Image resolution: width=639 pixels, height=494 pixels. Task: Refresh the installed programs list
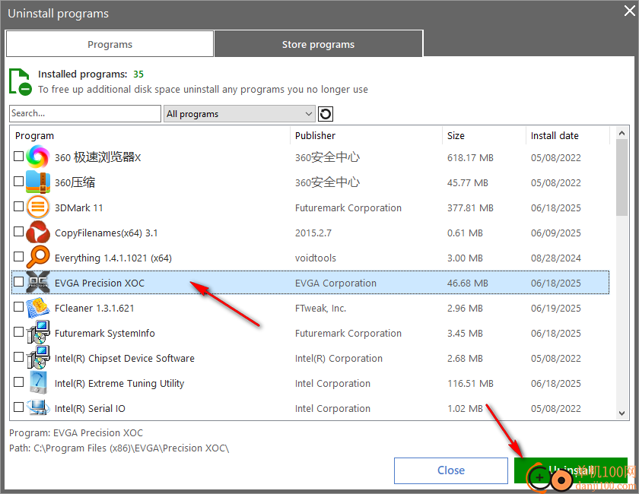point(326,114)
